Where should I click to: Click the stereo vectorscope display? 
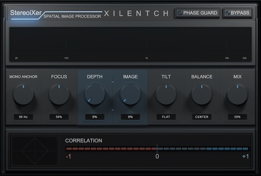pyautogui.click(x=35, y=151)
